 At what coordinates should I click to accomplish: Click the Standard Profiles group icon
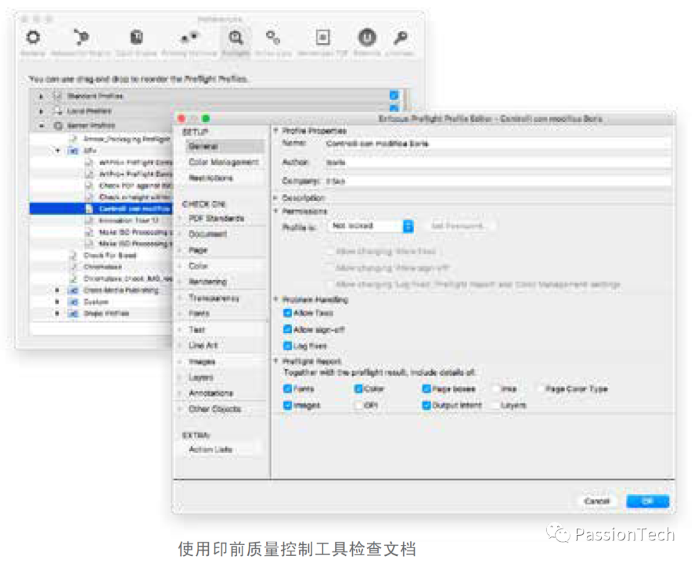click(58, 96)
